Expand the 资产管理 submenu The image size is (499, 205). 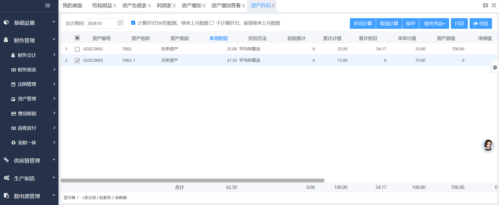pos(29,99)
